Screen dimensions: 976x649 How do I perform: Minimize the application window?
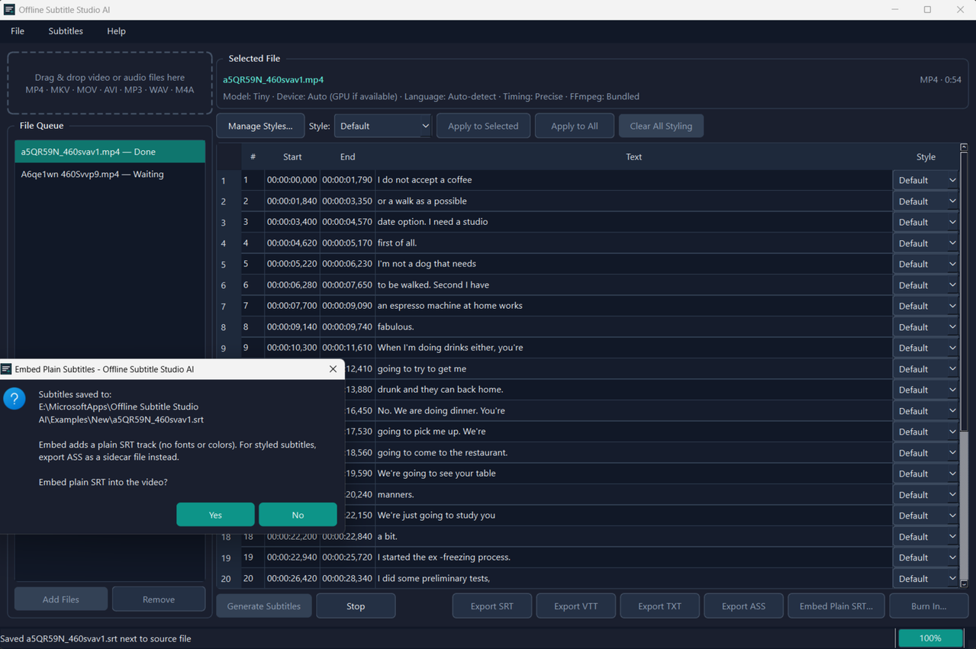click(x=894, y=10)
